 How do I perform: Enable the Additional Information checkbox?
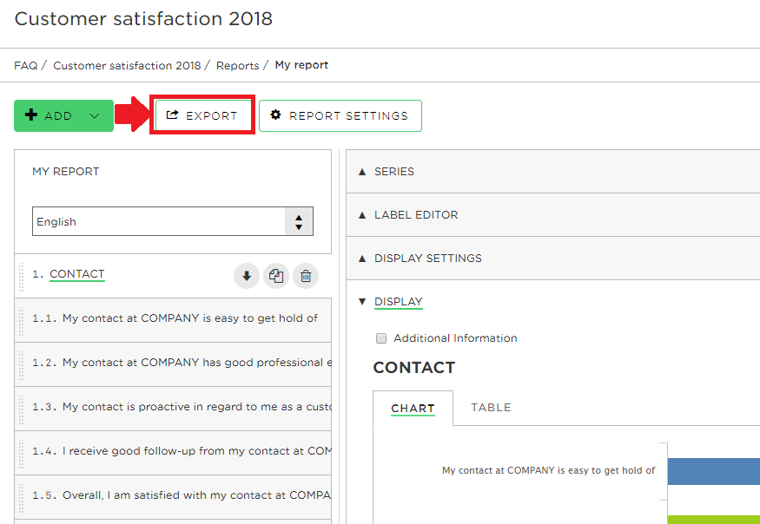tap(381, 338)
